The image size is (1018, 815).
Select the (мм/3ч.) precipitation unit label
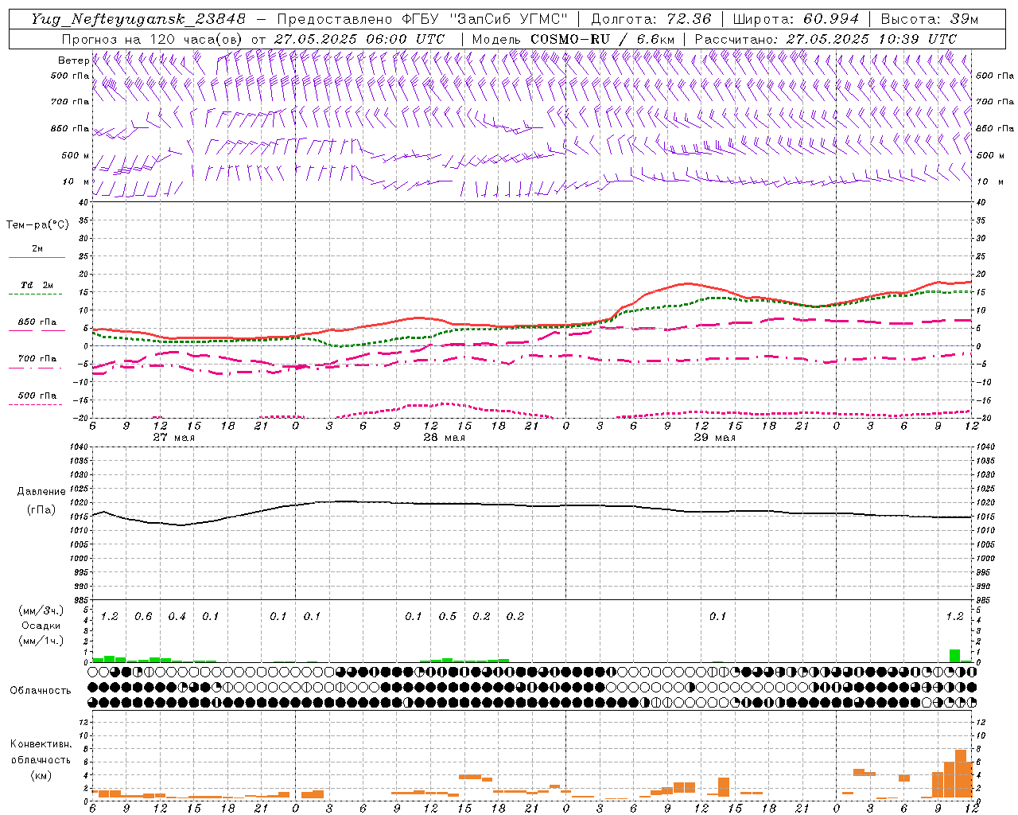pos(41,610)
